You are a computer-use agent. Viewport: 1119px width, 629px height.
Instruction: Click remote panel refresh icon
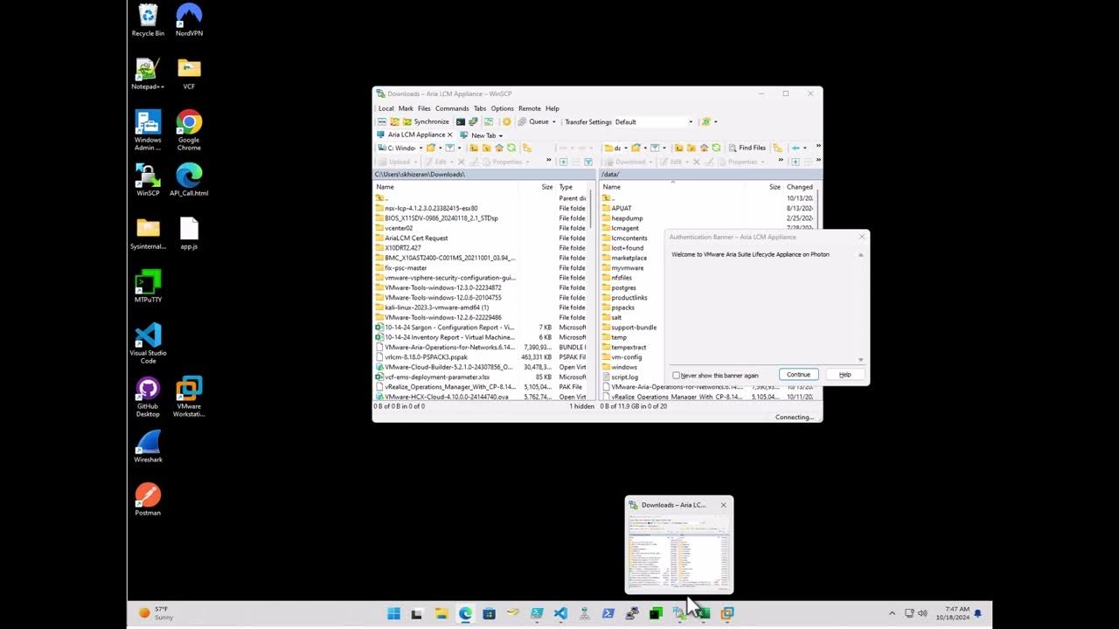(x=716, y=148)
